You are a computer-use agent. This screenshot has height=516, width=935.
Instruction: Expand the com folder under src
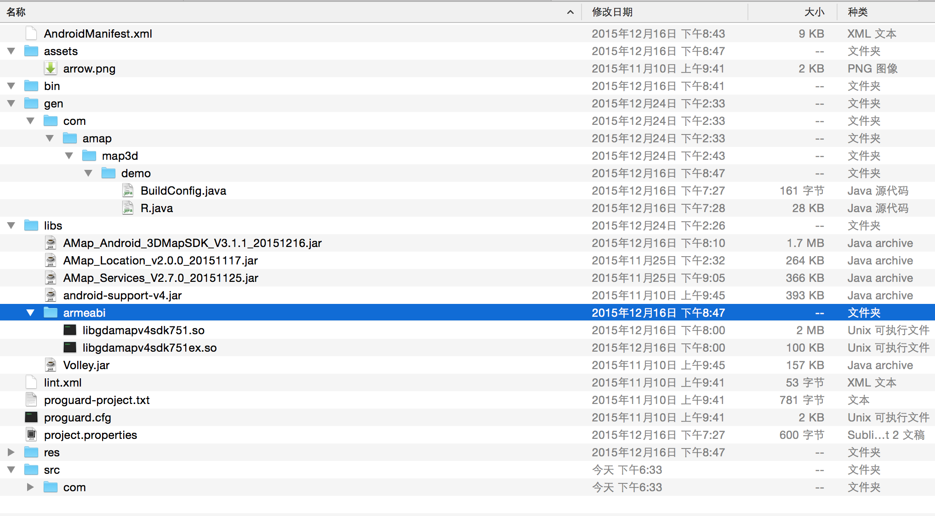(x=30, y=487)
